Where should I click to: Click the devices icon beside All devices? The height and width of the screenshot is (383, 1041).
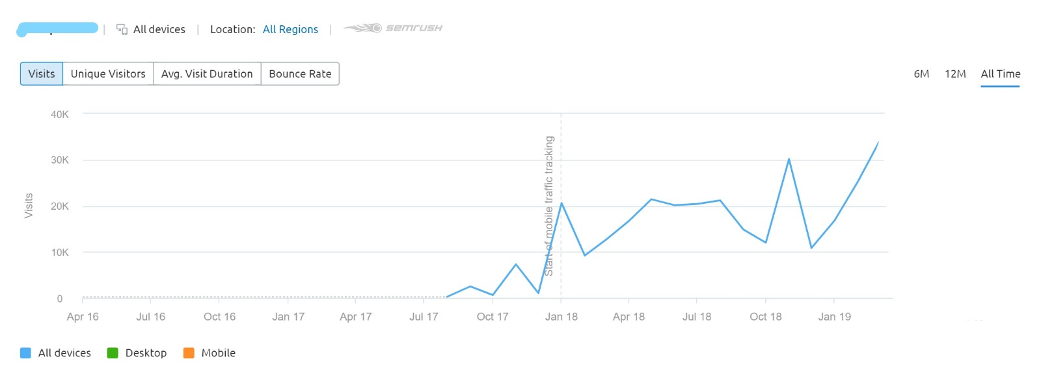122,29
